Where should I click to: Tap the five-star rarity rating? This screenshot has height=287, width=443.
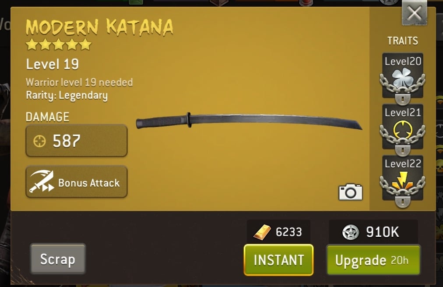pos(59,45)
